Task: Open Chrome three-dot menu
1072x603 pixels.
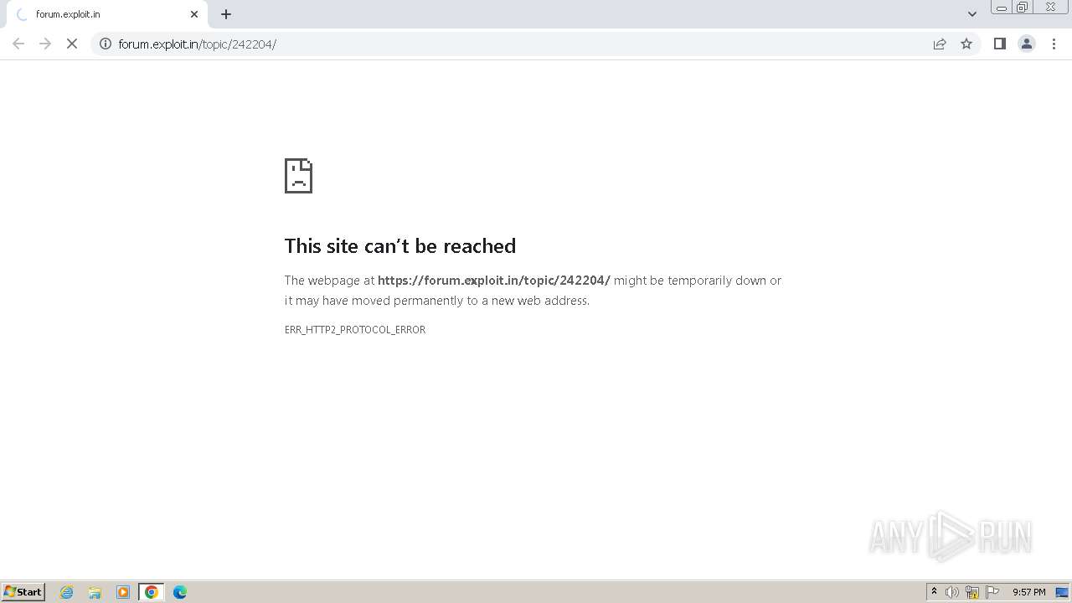Action: (1054, 44)
